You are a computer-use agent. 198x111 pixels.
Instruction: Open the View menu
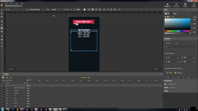[16, 3]
